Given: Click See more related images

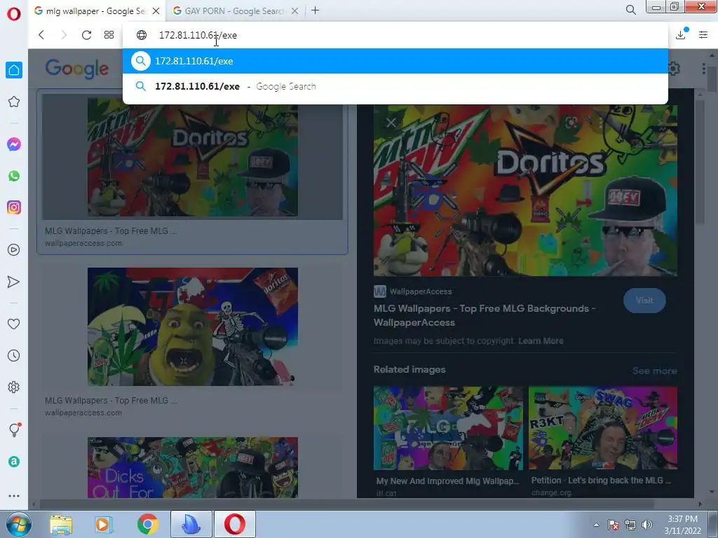Looking at the screenshot, I should pyautogui.click(x=654, y=371).
